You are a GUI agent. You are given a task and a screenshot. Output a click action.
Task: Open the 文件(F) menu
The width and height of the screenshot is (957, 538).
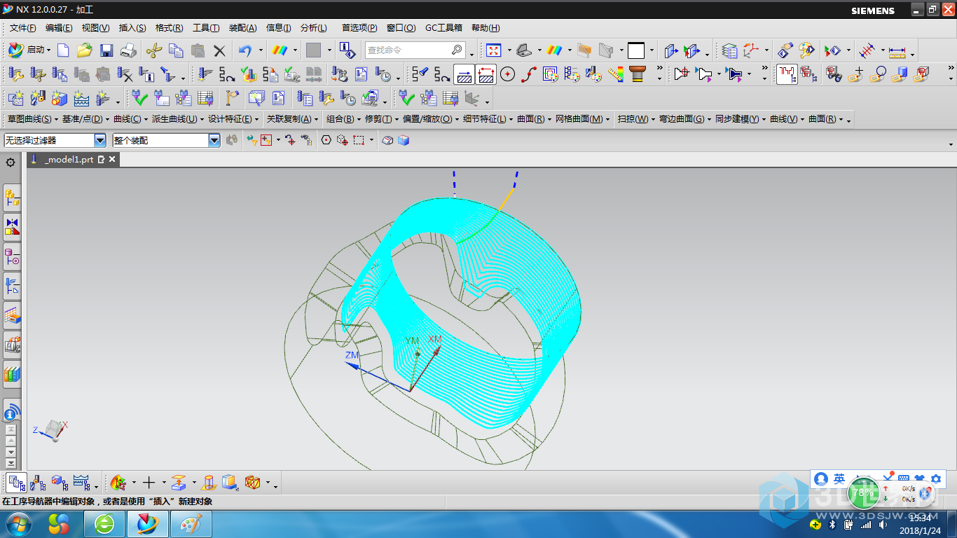(x=23, y=28)
